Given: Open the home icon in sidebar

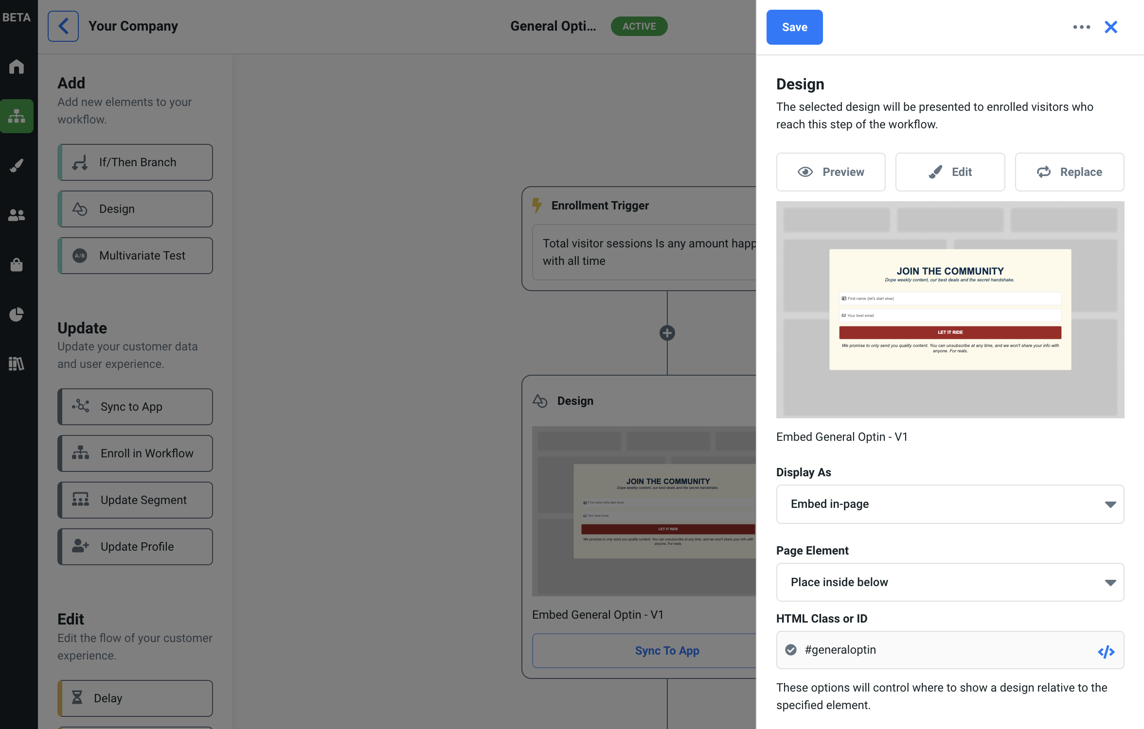Looking at the screenshot, I should [x=17, y=67].
